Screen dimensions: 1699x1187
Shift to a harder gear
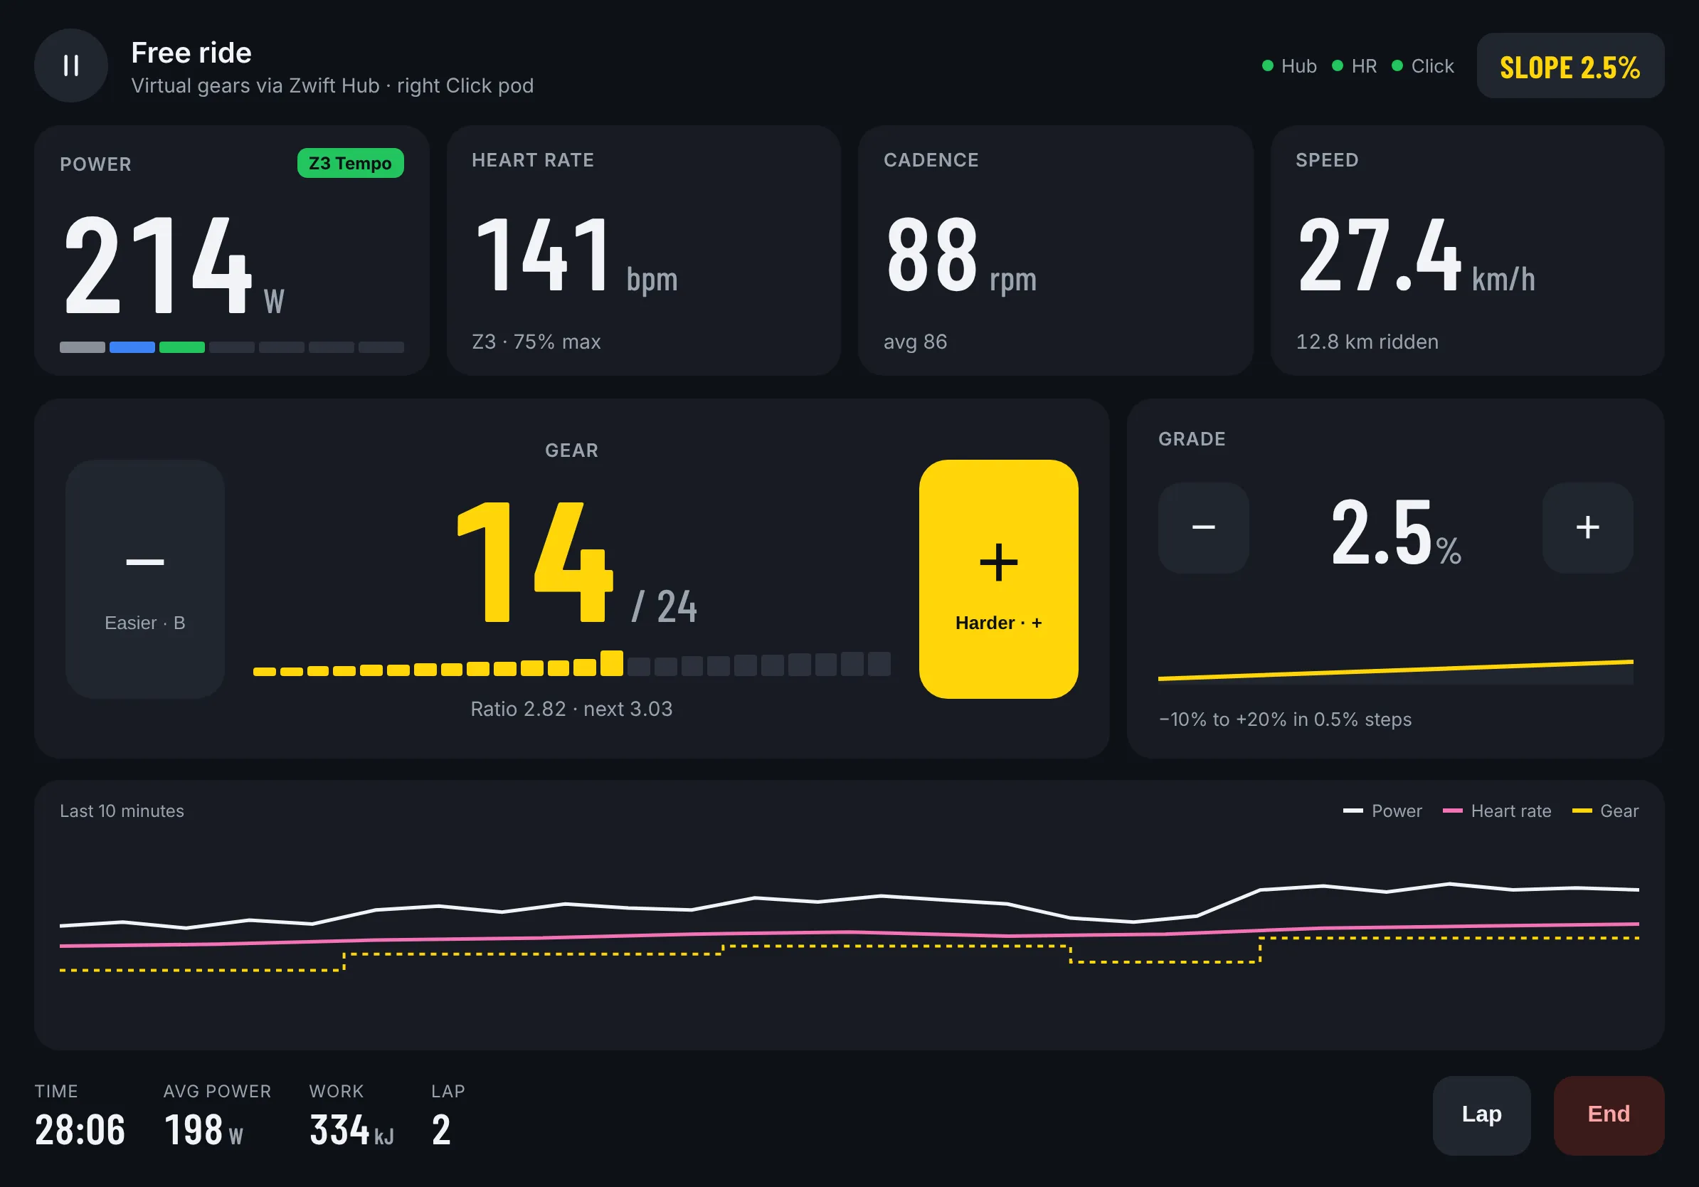coord(998,579)
